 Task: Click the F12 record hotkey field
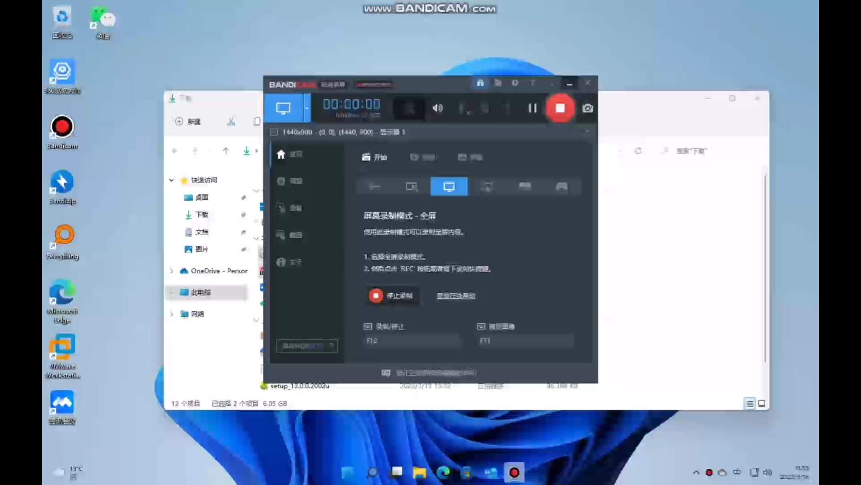click(x=412, y=341)
